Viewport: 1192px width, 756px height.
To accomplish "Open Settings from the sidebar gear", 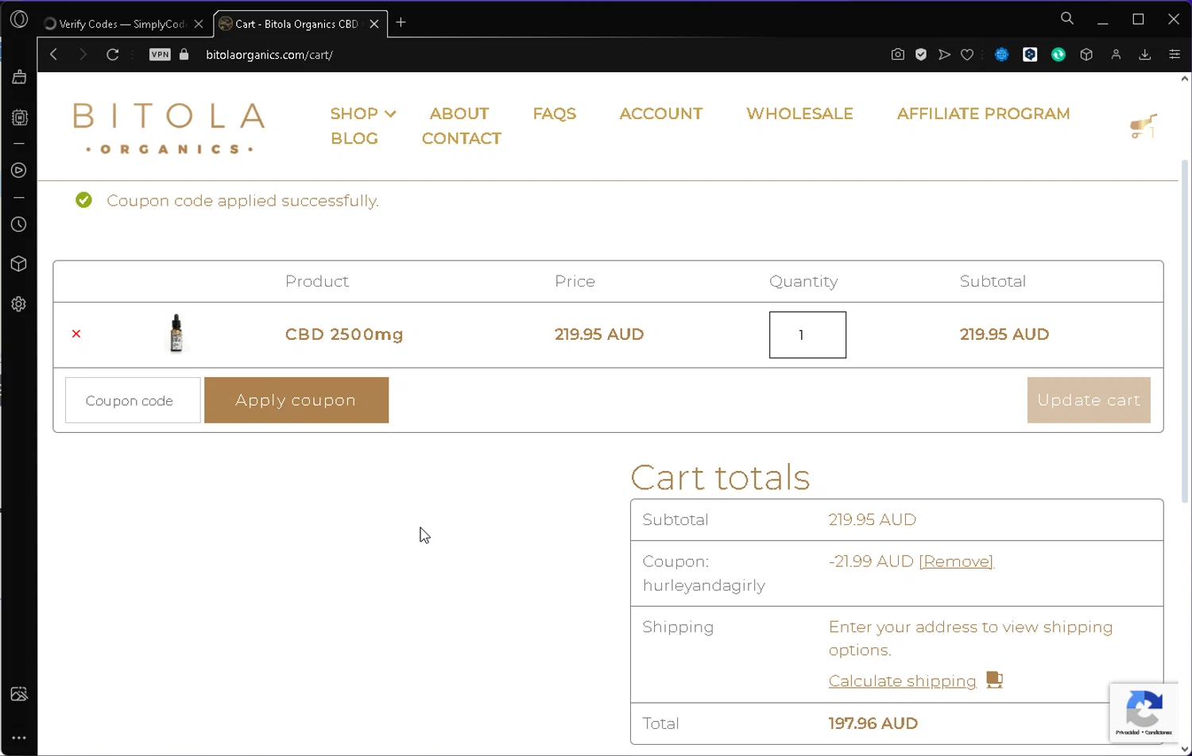I will pos(19,304).
